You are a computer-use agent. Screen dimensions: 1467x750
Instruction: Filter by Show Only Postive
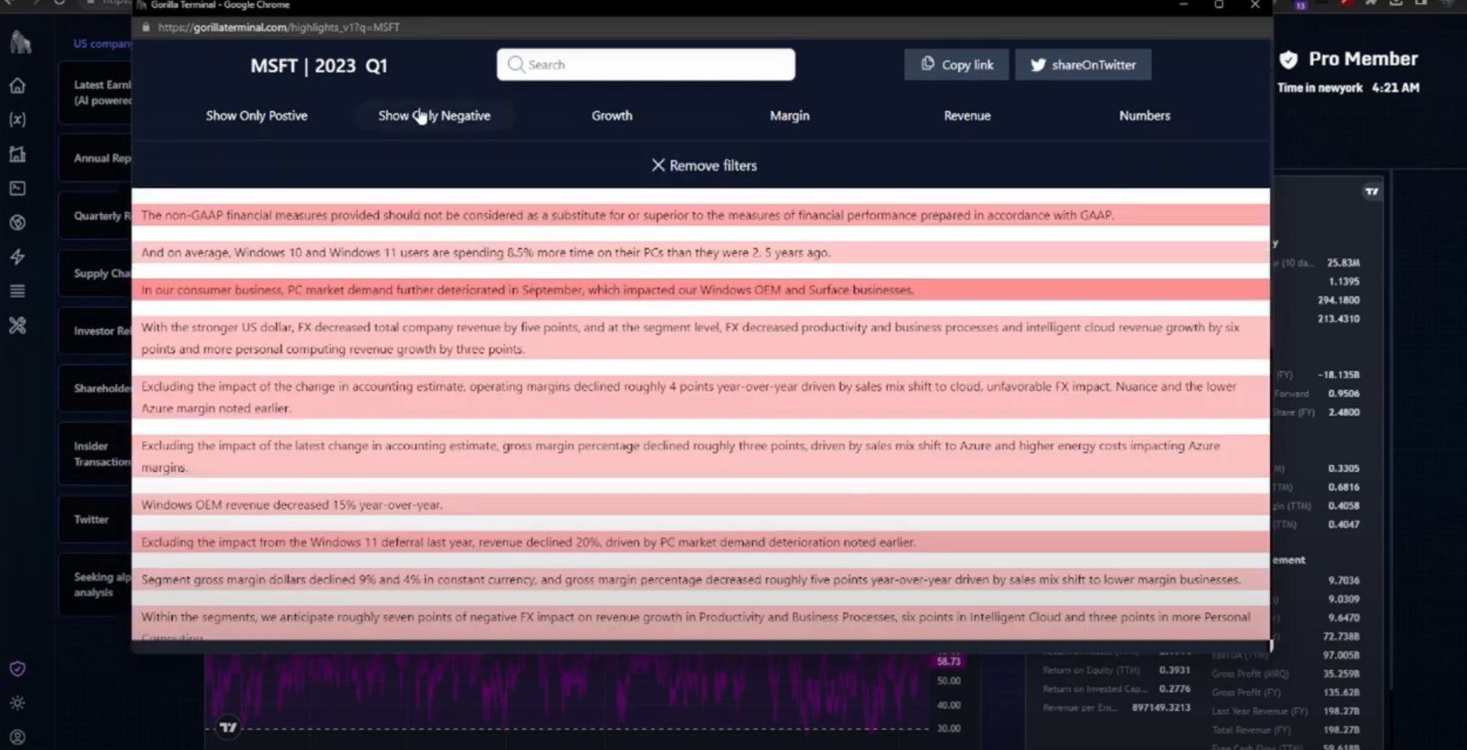click(256, 116)
